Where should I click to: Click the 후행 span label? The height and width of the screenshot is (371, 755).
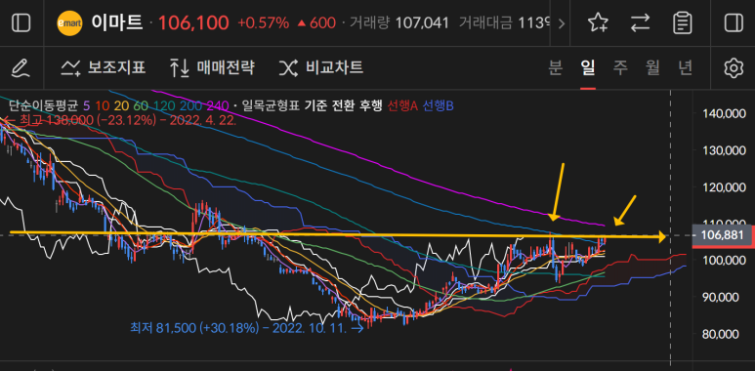click(370, 104)
